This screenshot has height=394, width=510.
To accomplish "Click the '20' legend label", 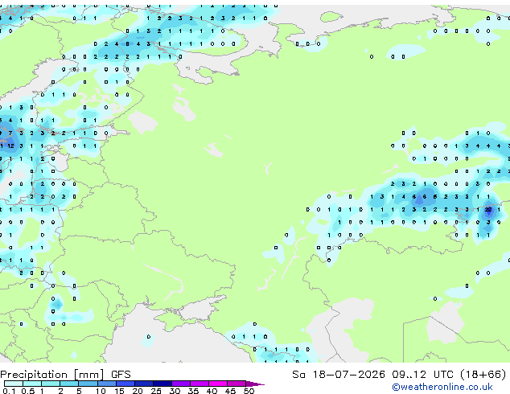I will tap(138, 391).
